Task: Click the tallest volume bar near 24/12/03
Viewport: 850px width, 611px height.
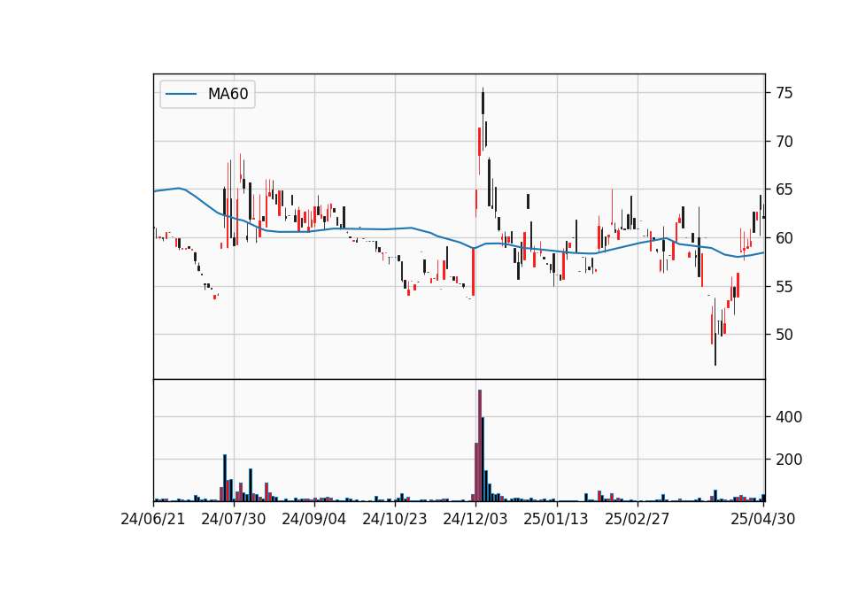Action: point(480,445)
